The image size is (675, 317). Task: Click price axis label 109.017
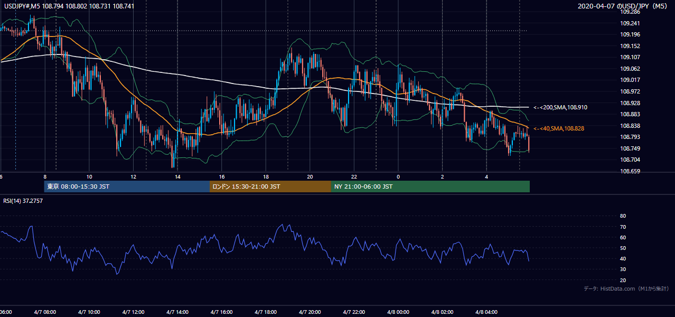[x=630, y=80]
